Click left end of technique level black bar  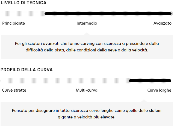46,13
